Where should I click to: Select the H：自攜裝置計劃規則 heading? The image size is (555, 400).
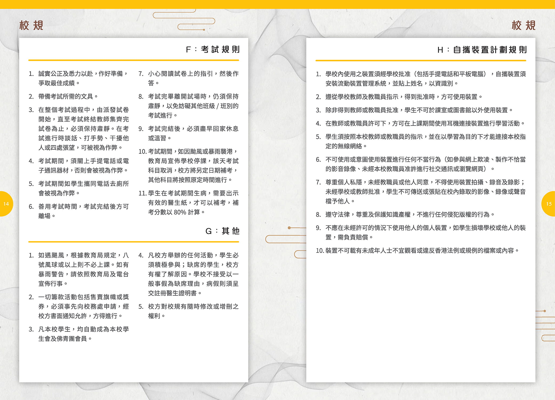[482, 50]
